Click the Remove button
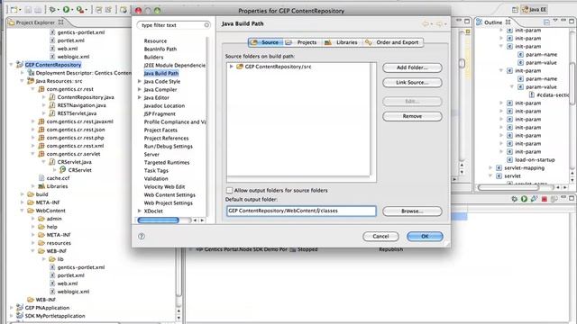Image resolution: width=577 pixels, height=324 pixels. (x=412, y=116)
